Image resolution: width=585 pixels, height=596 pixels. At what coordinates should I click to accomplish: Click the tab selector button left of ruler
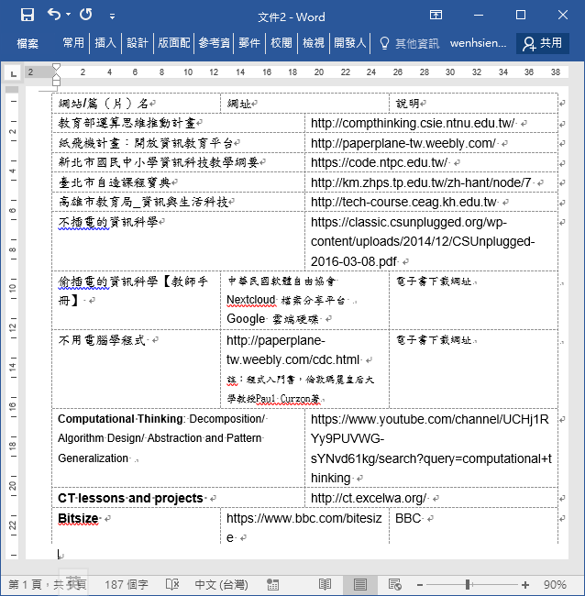(14, 73)
